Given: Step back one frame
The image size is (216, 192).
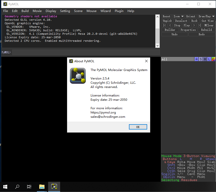Looking at the screenshot, I should pyautogui.click(x=170, y=25).
